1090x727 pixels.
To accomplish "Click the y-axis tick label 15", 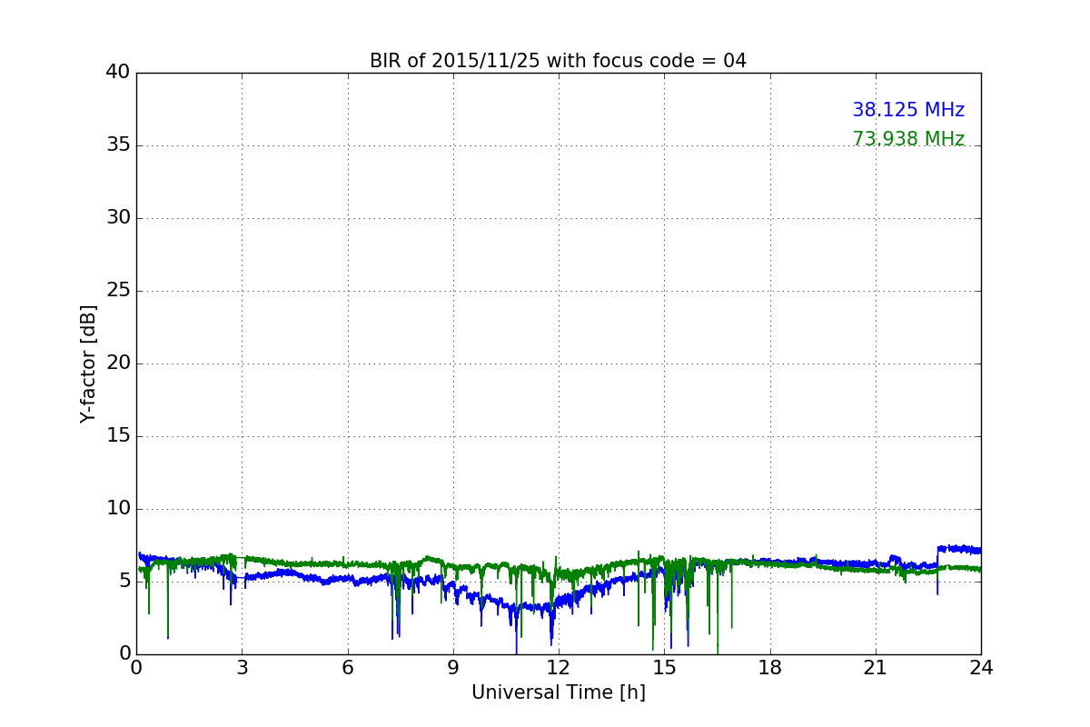I will point(118,436).
